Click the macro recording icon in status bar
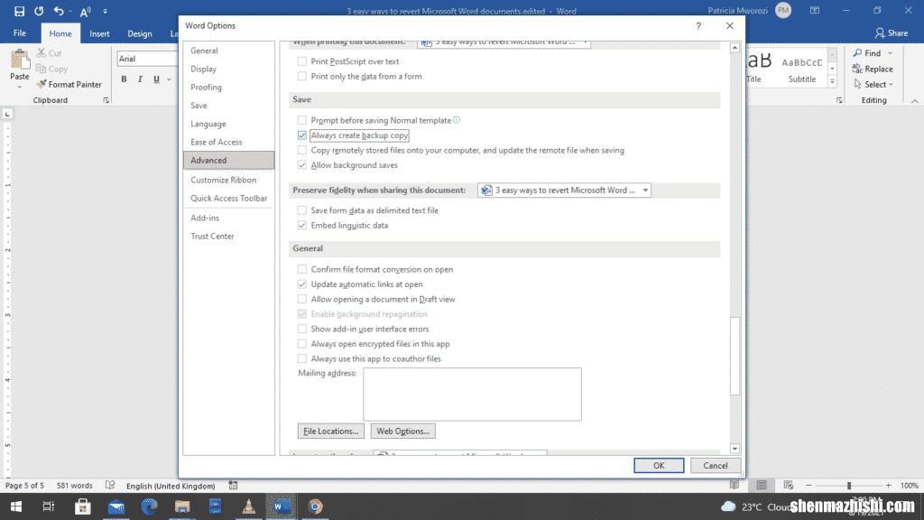Image resolution: width=924 pixels, height=520 pixels. (x=234, y=485)
